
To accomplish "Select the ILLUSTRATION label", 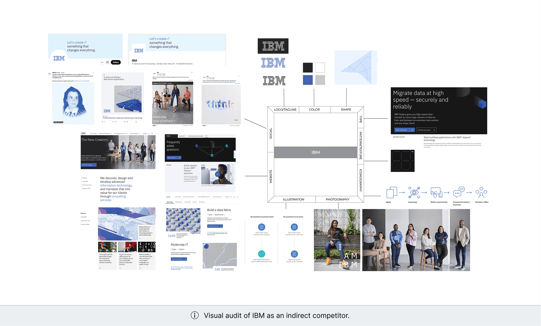I will [x=294, y=199].
